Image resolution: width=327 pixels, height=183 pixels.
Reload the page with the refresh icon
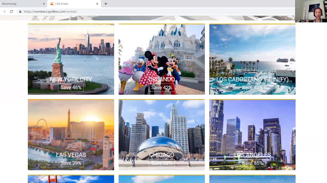11,11
